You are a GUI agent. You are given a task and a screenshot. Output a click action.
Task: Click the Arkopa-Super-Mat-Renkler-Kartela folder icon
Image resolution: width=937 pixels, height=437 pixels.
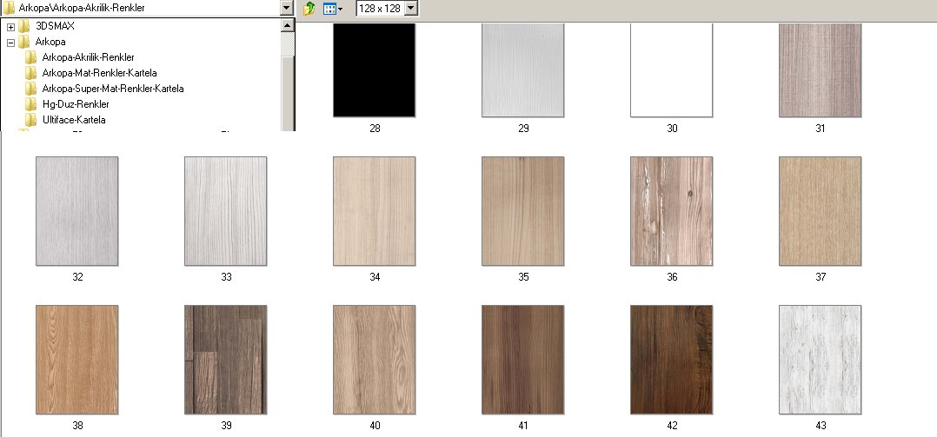[31, 89]
